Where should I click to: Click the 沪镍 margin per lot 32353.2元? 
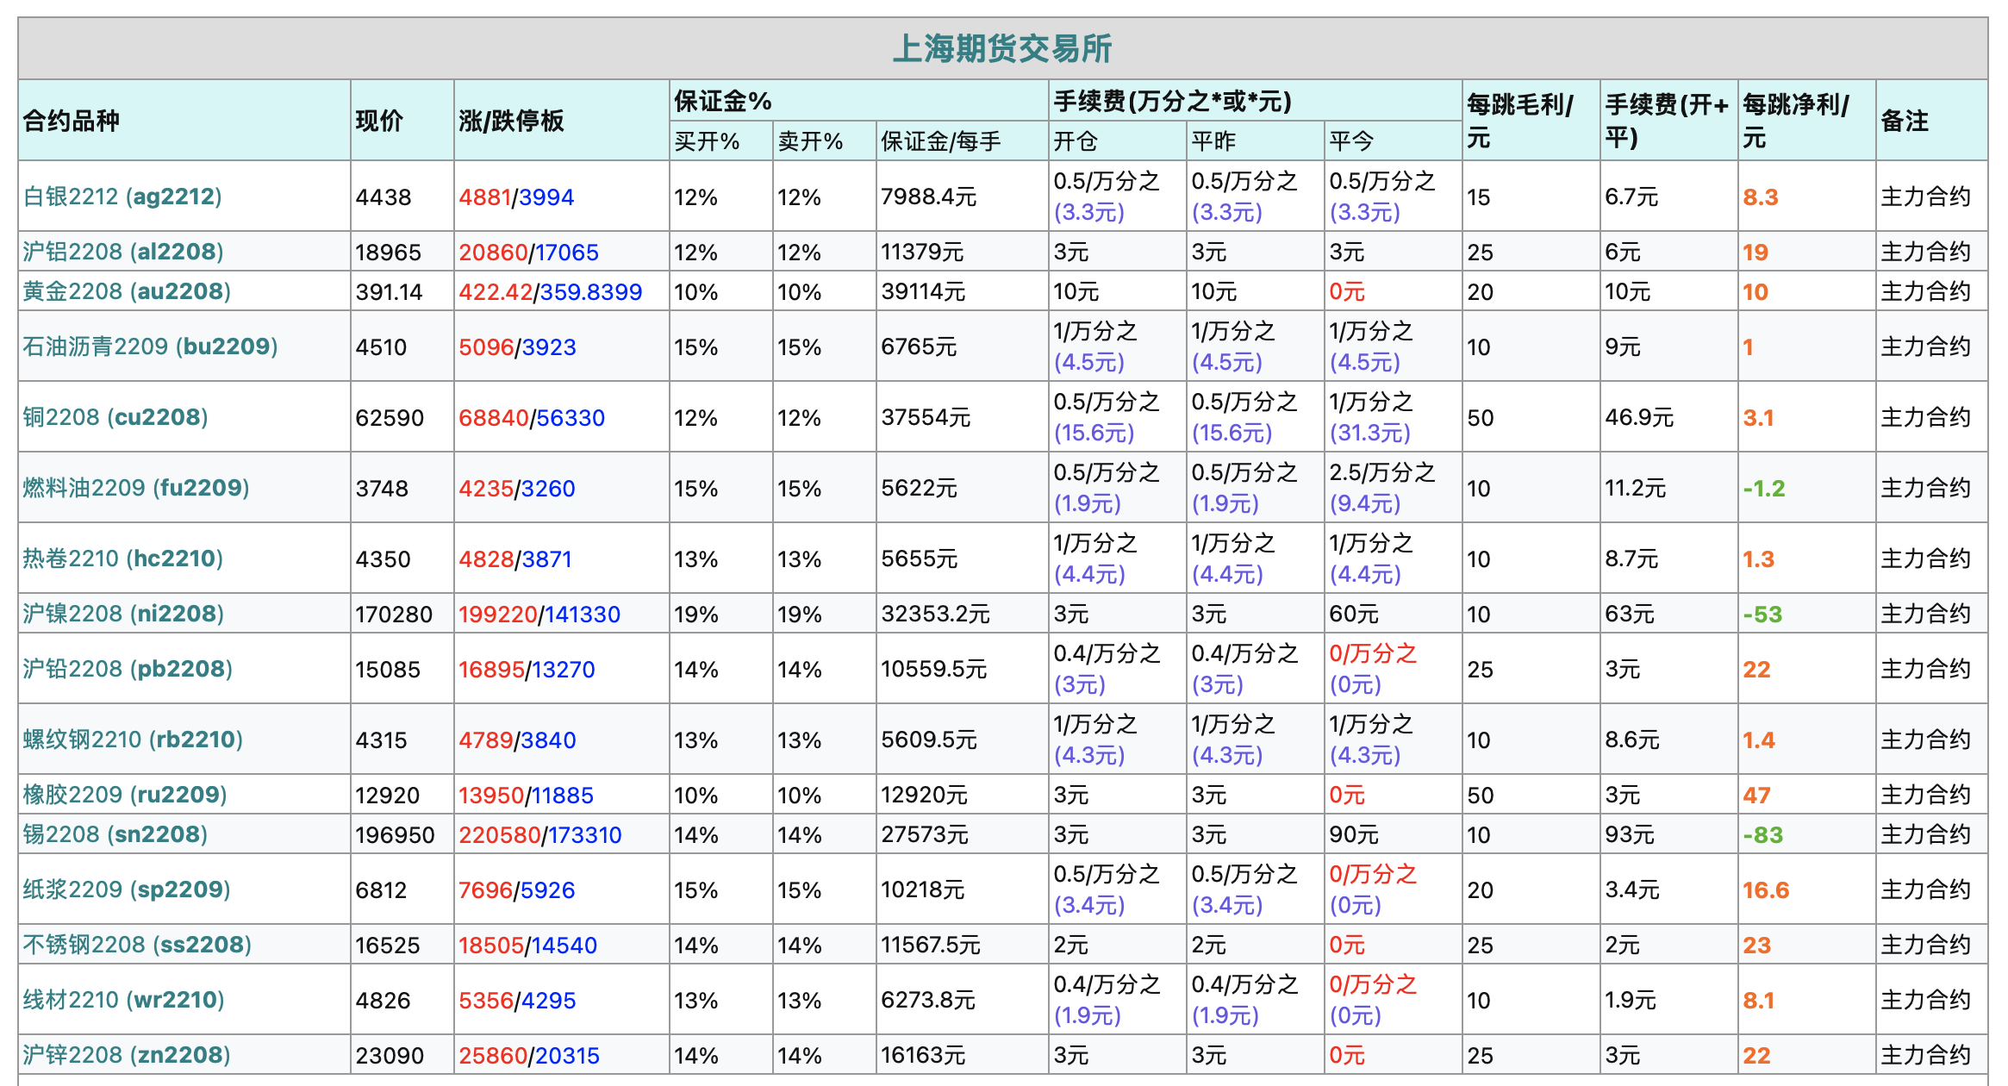[x=935, y=614]
